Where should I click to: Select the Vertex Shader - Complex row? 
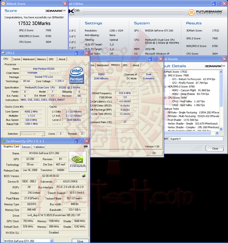193,127
